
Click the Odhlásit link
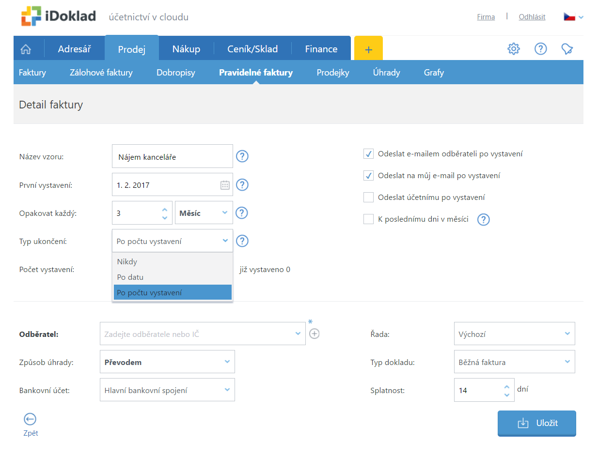tap(532, 17)
